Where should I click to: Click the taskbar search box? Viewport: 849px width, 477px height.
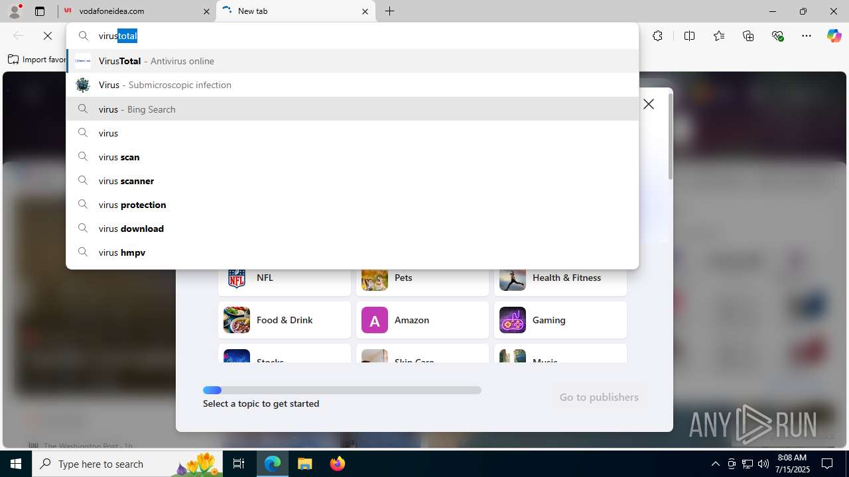click(x=129, y=464)
